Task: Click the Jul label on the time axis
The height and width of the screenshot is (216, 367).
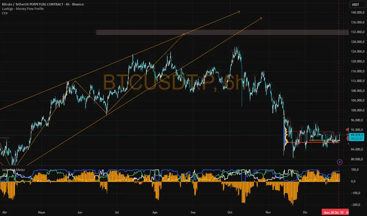Action: coord(117,212)
